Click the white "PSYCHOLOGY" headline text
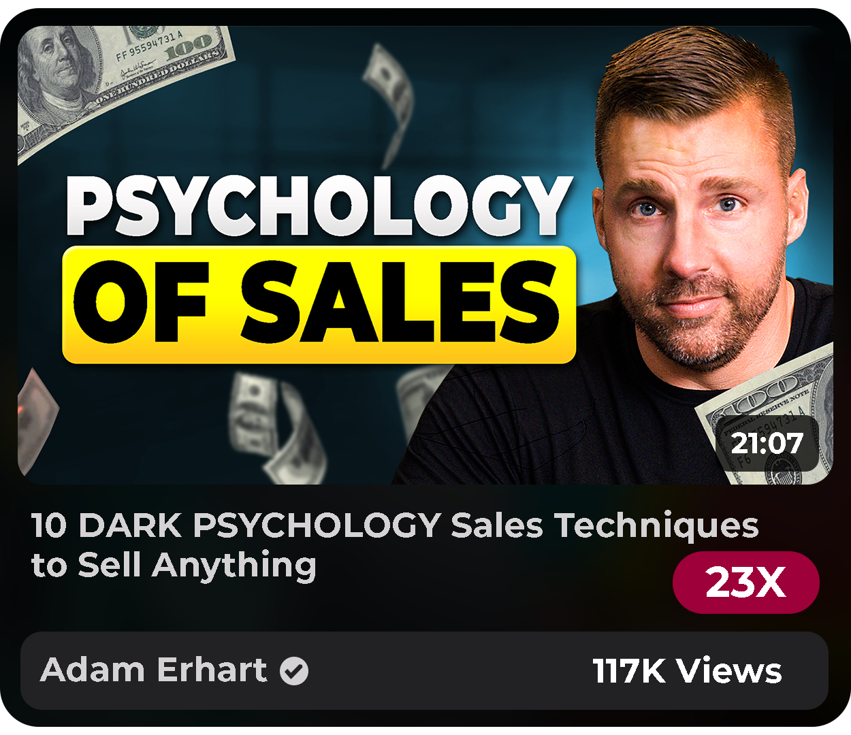Image resolution: width=851 pixels, height=735 pixels. click(x=319, y=206)
